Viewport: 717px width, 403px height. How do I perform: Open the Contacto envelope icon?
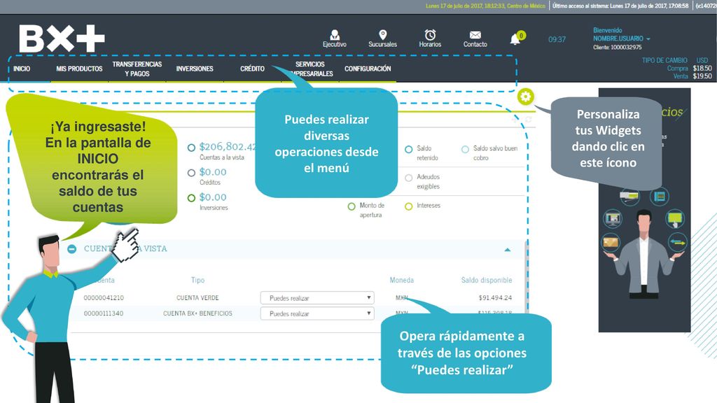point(475,35)
